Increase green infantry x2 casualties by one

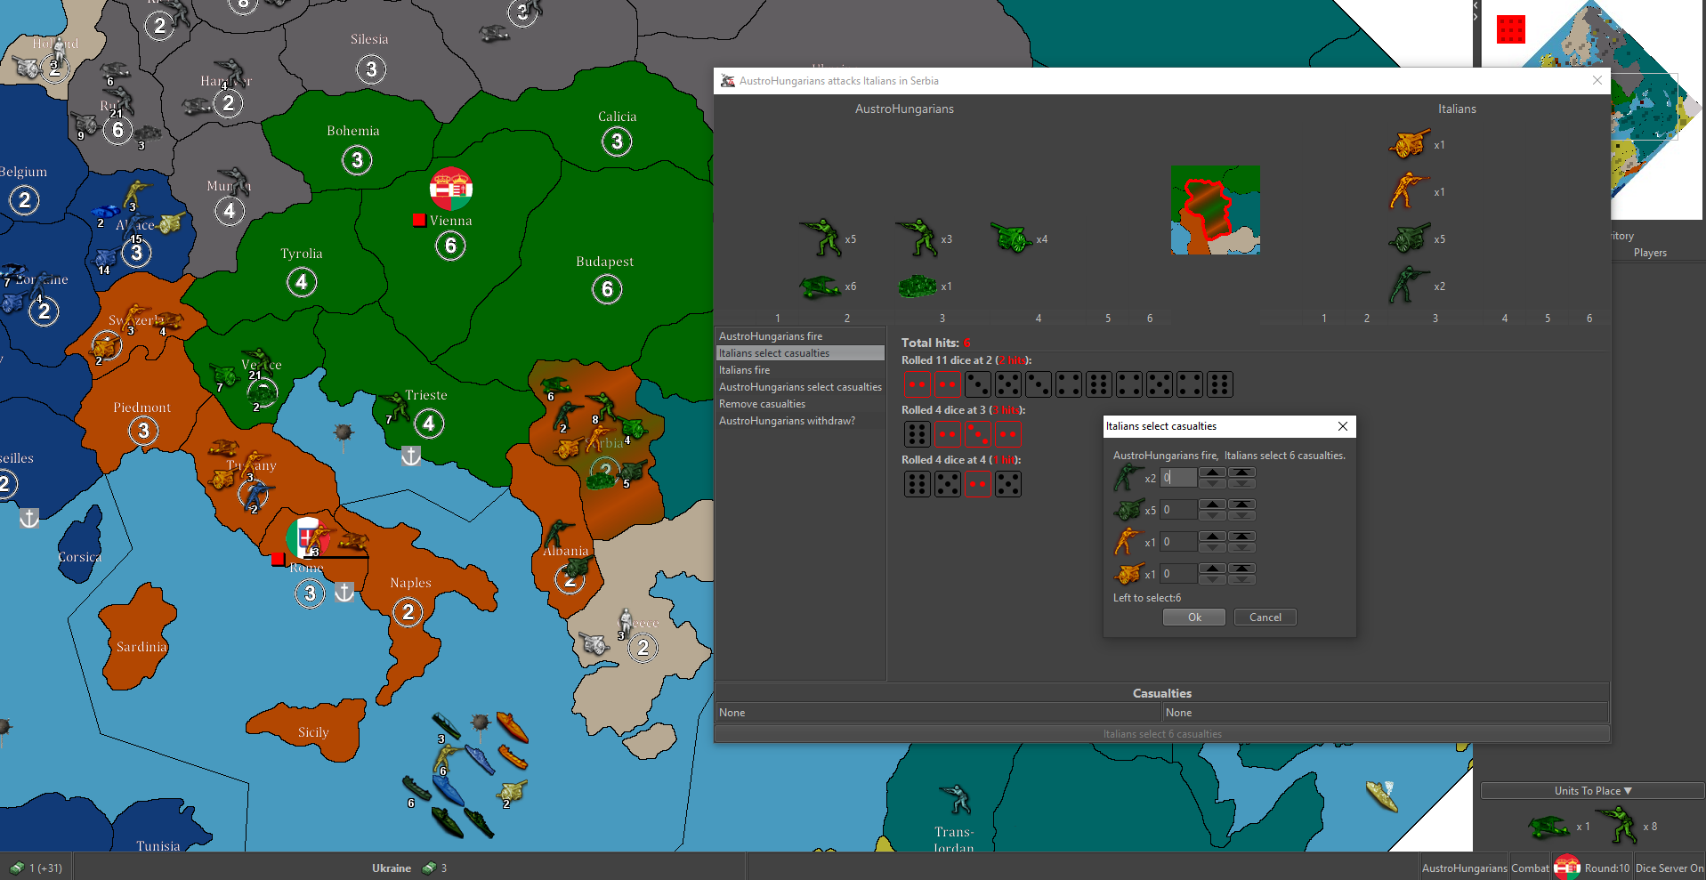tap(1212, 472)
